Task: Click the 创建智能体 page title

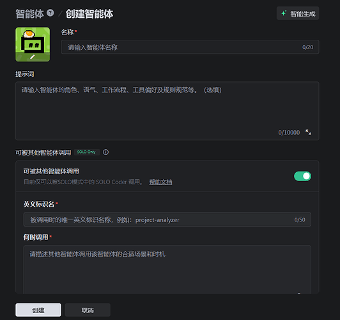Action: coord(89,13)
